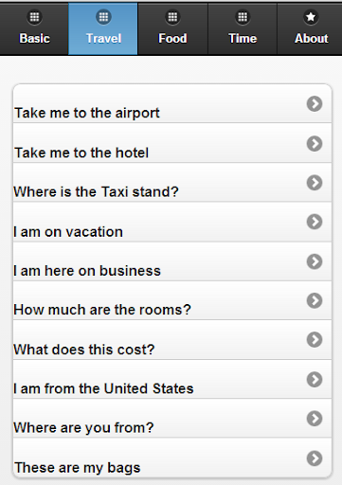Click arrow icon beside Taxi stand phrase
Viewport: 342px width, 485px height.
pyautogui.click(x=315, y=183)
